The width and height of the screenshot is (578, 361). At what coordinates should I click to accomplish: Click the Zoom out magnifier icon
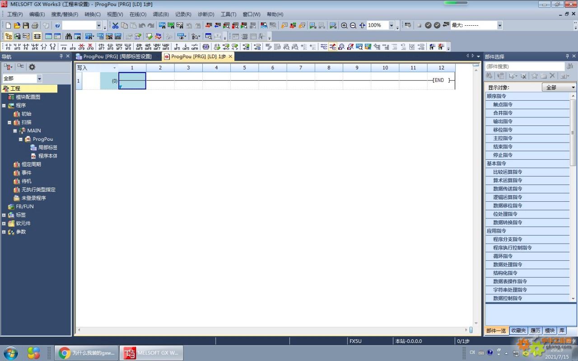click(x=353, y=25)
